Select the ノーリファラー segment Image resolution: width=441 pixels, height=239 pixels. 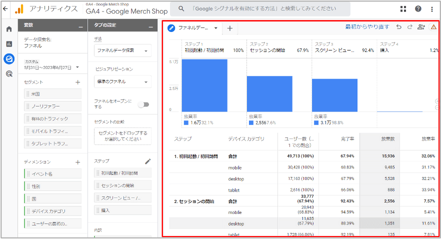pyautogui.click(x=53, y=106)
